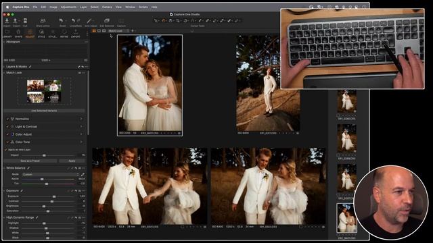Collapse the White Balance panel

(4, 168)
